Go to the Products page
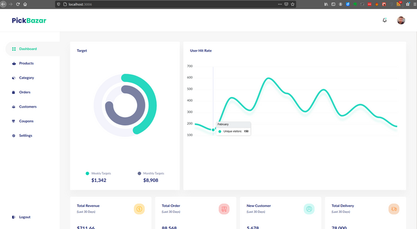The height and width of the screenshot is (229, 417). click(x=26, y=63)
